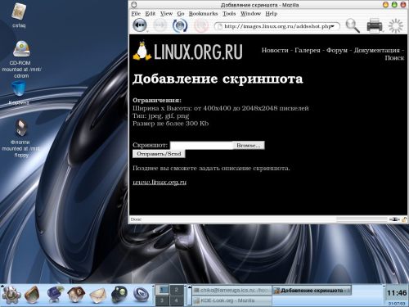
Task: Open the home folder panel icon
Action: tap(76, 294)
